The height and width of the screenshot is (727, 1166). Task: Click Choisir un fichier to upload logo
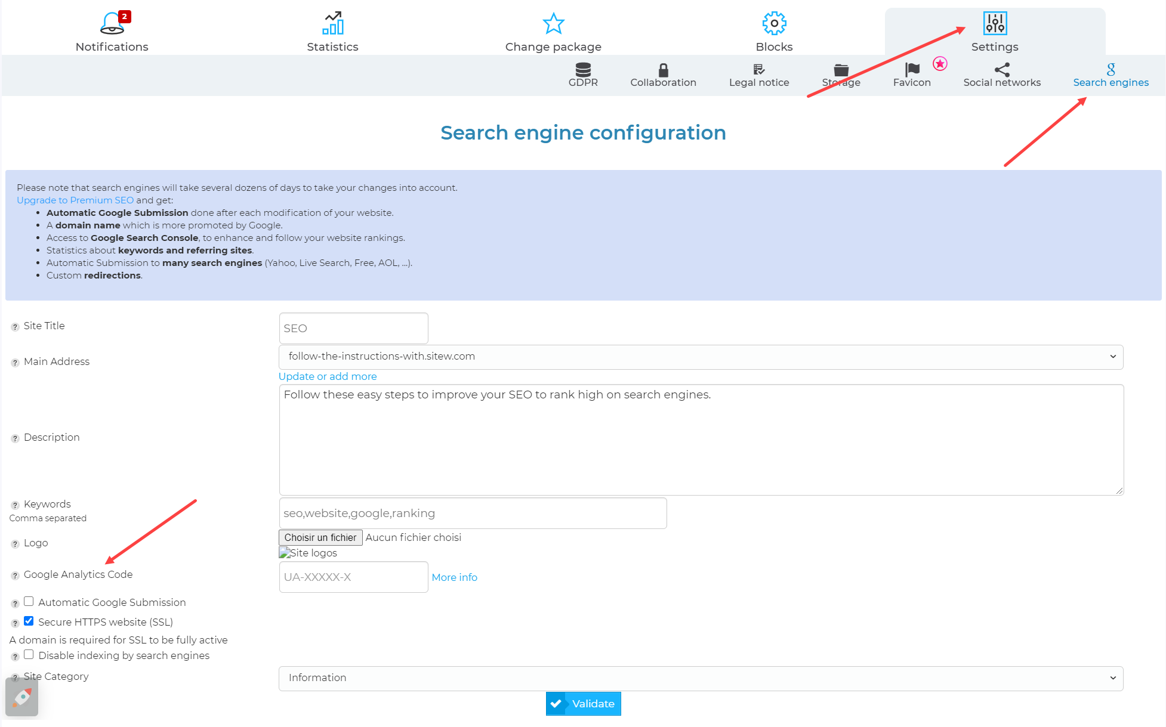[x=321, y=536]
